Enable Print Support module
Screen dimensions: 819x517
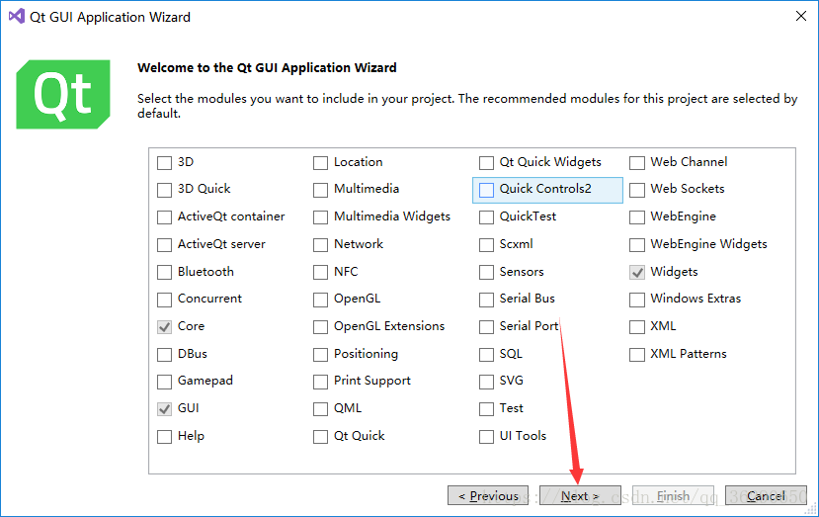320,382
